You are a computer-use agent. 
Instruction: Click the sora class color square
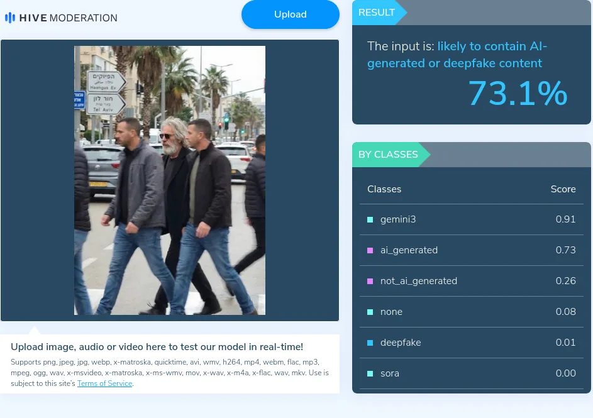click(370, 374)
